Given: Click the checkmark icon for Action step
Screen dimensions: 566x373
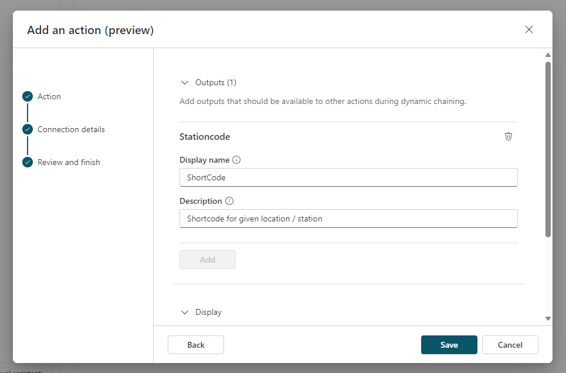Looking at the screenshot, I should (x=28, y=96).
